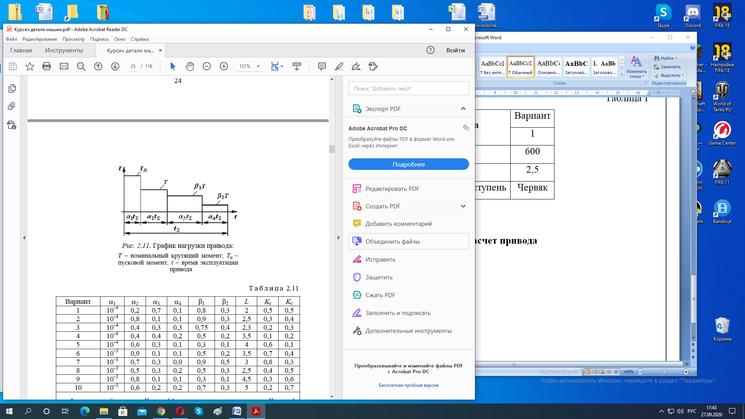Screen dimensions: 745x419
Task: Switch to the Инструменты tab
Action: click(64, 50)
